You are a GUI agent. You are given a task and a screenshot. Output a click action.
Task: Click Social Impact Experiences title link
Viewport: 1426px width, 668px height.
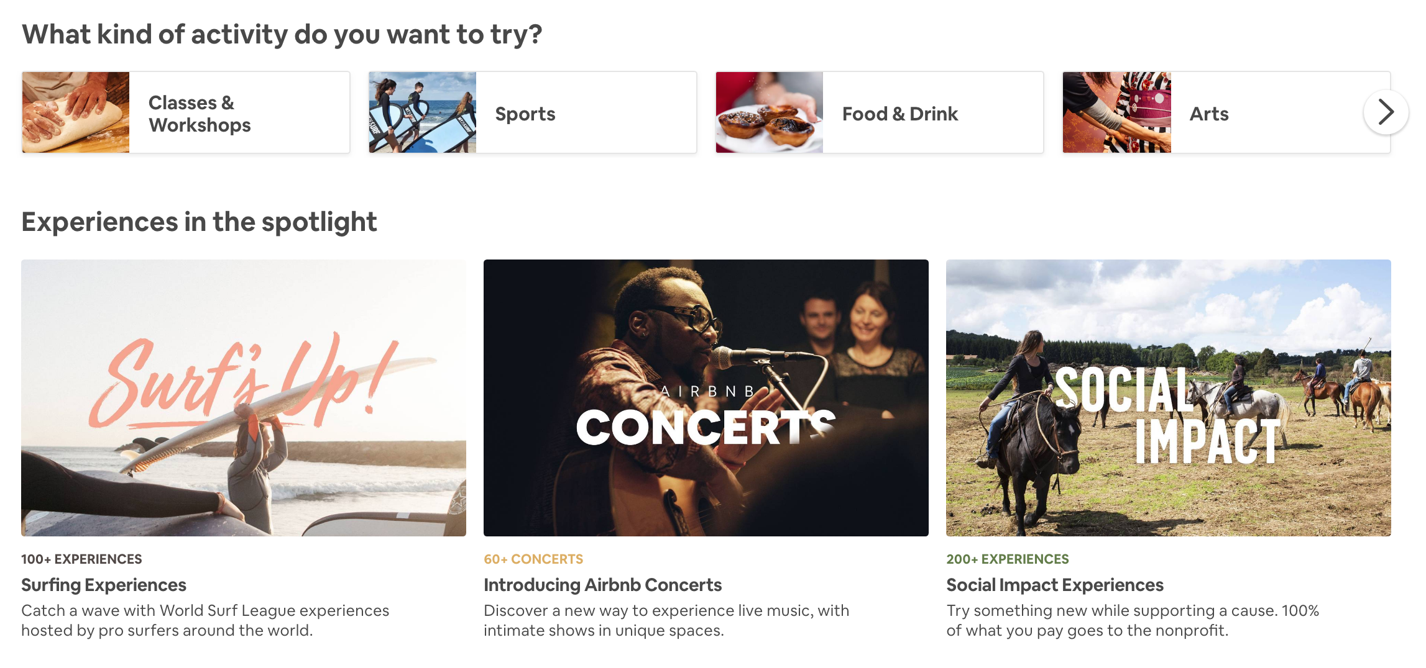(1055, 585)
